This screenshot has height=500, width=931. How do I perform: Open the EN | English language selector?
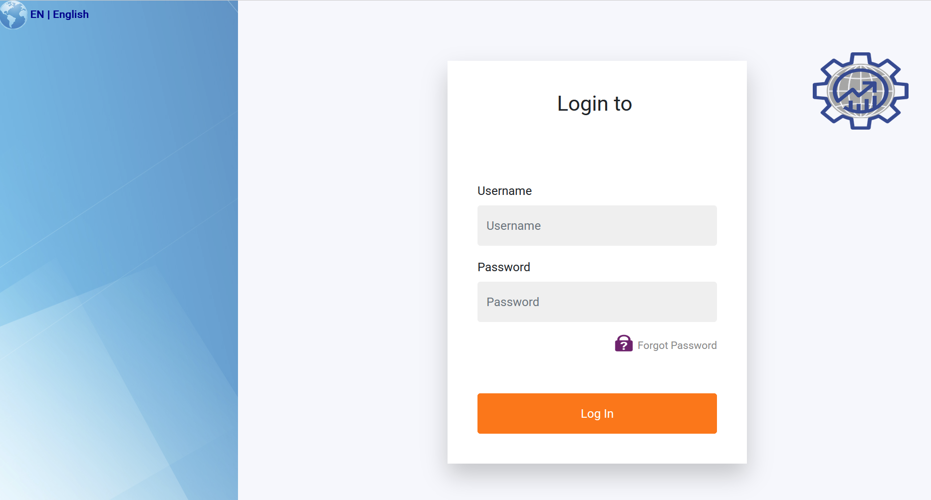(59, 14)
